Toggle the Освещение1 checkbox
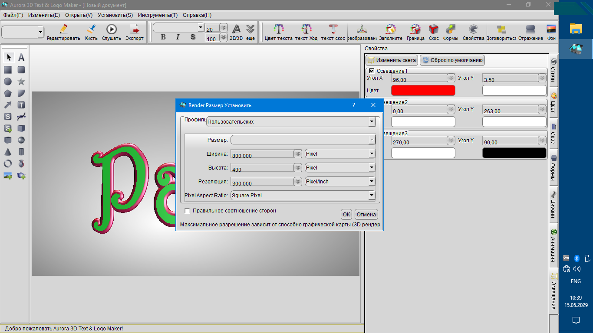The height and width of the screenshot is (333, 593). [372, 71]
